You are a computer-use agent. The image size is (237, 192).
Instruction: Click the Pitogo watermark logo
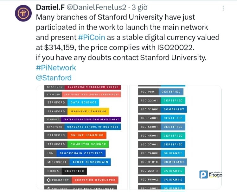(x=211, y=174)
